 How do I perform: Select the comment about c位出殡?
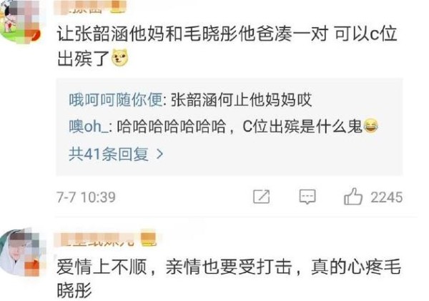coord(227,46)
